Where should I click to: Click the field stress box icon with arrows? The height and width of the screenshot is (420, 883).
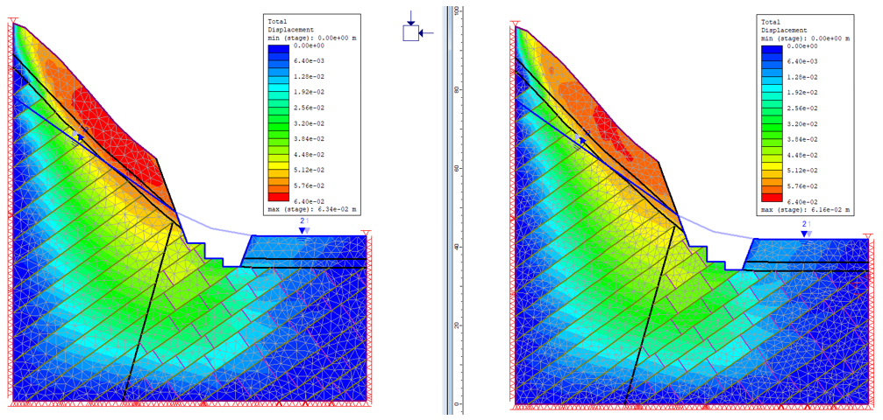(x=410, y=32)
